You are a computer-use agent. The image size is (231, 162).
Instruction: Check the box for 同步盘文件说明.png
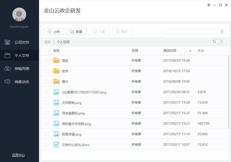pyautogui.click(x=47, y=124)
